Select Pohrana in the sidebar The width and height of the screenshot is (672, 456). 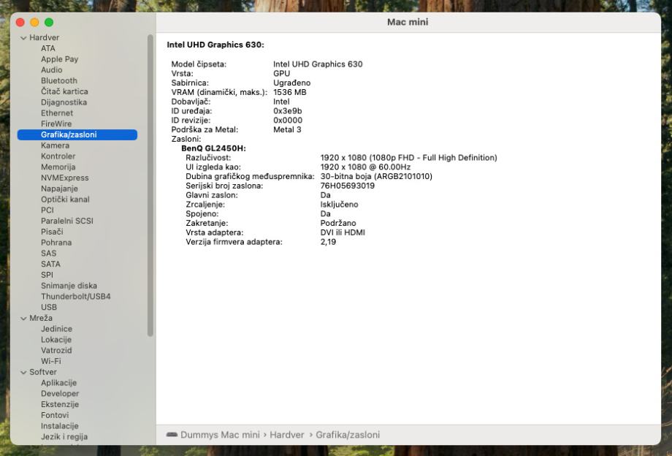56,242
